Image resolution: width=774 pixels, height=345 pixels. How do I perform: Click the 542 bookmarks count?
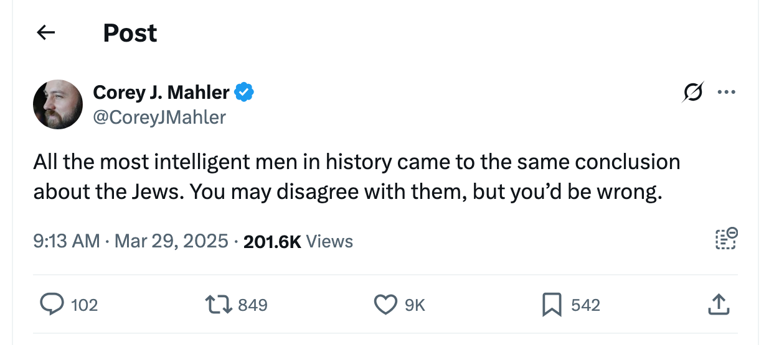coord(585,305)
